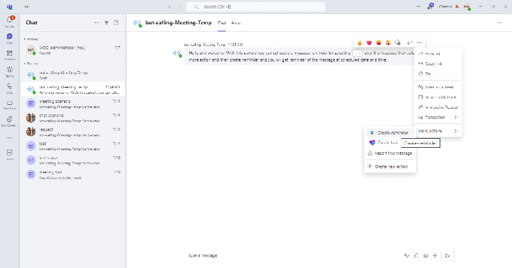Open the Chat section in the sidebar

coord(10,38)
